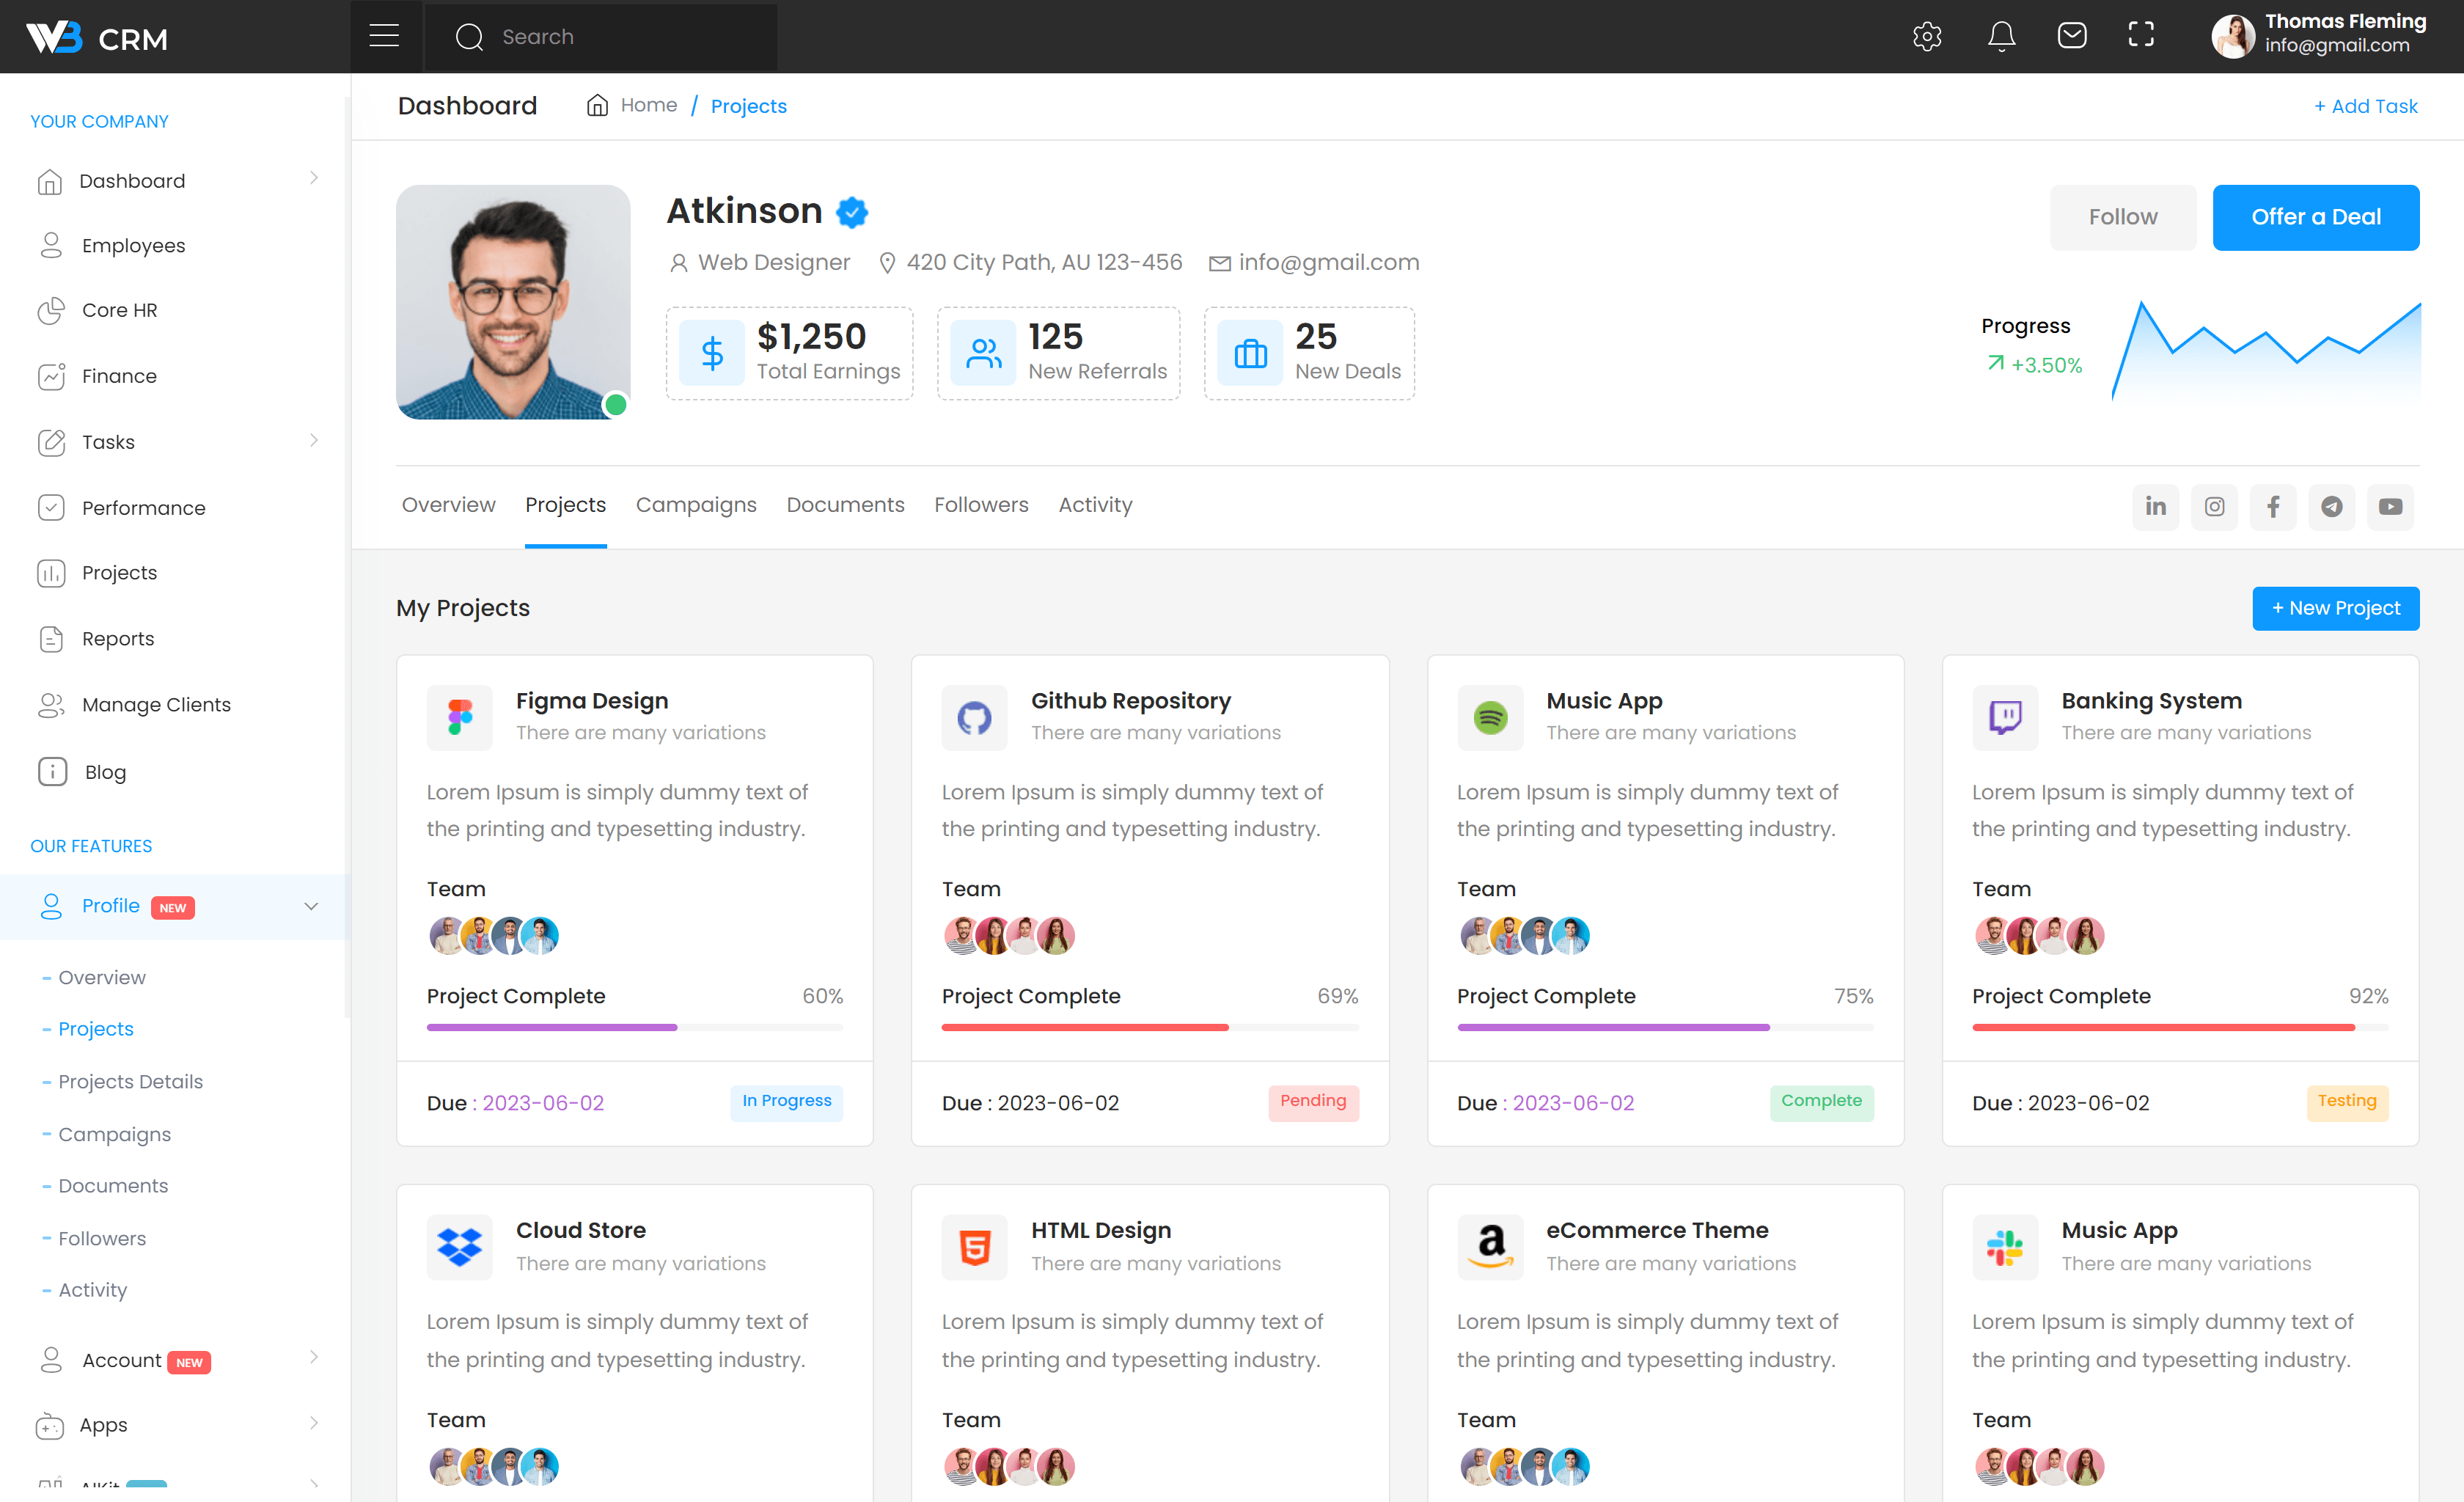This screenshot has width=2464, height=1502.
Task: Open Atkinson's Instagram icon
Action: (x=2214, y=507)
